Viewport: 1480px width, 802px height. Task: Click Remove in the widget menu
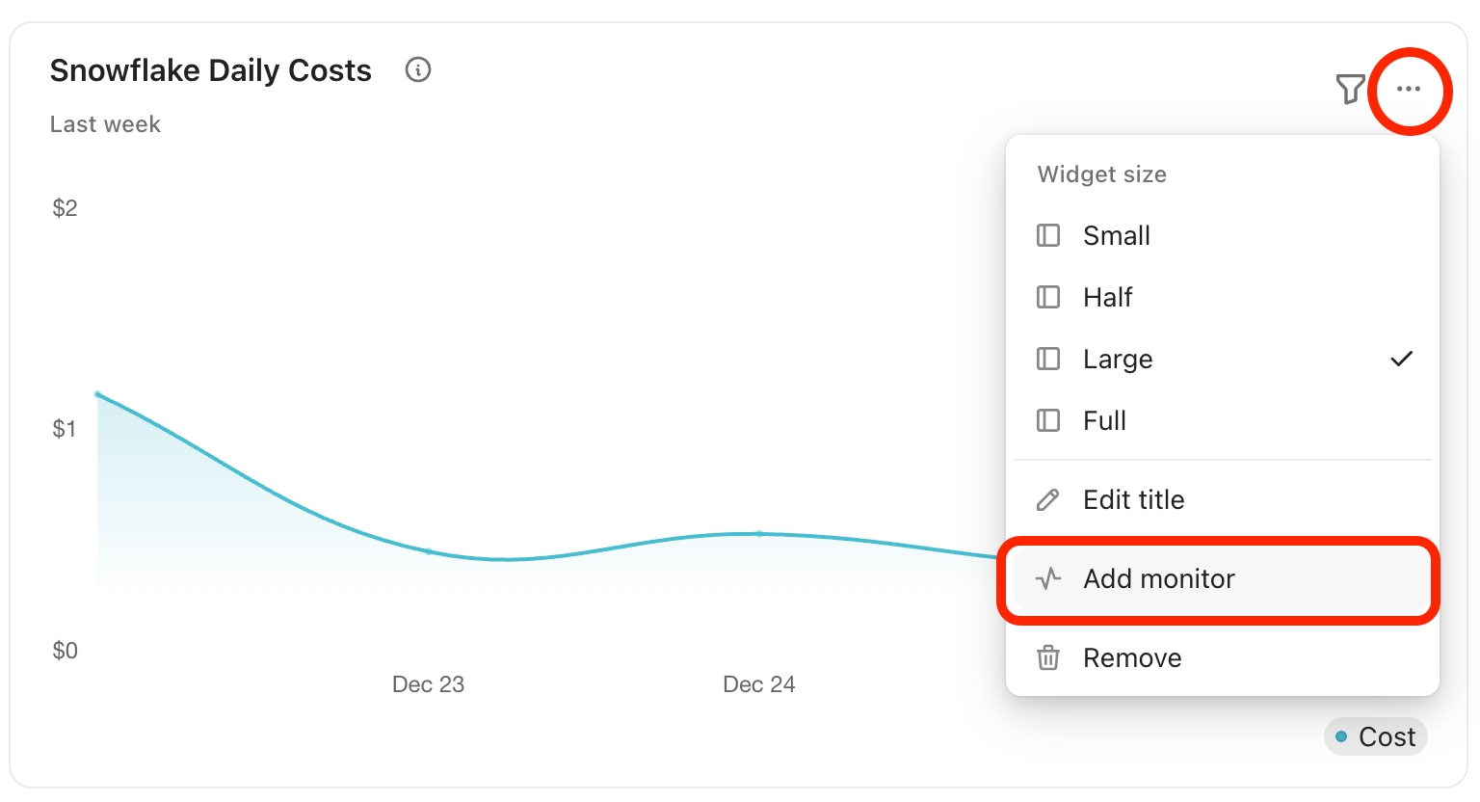click(x=1132, y=658)
